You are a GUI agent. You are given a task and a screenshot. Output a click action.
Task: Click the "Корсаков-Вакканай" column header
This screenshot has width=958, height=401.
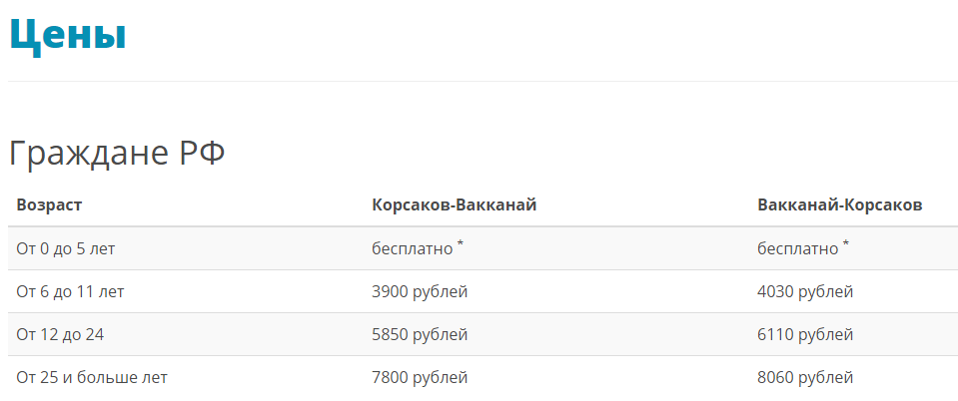pos(455,204)
